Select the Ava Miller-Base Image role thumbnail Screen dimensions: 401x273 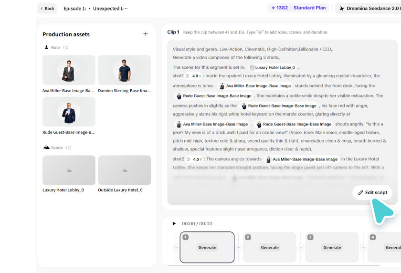click(69, 70)
